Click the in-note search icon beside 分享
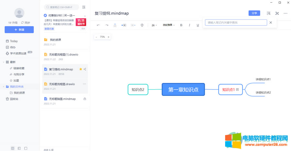 tap(268, 13)
